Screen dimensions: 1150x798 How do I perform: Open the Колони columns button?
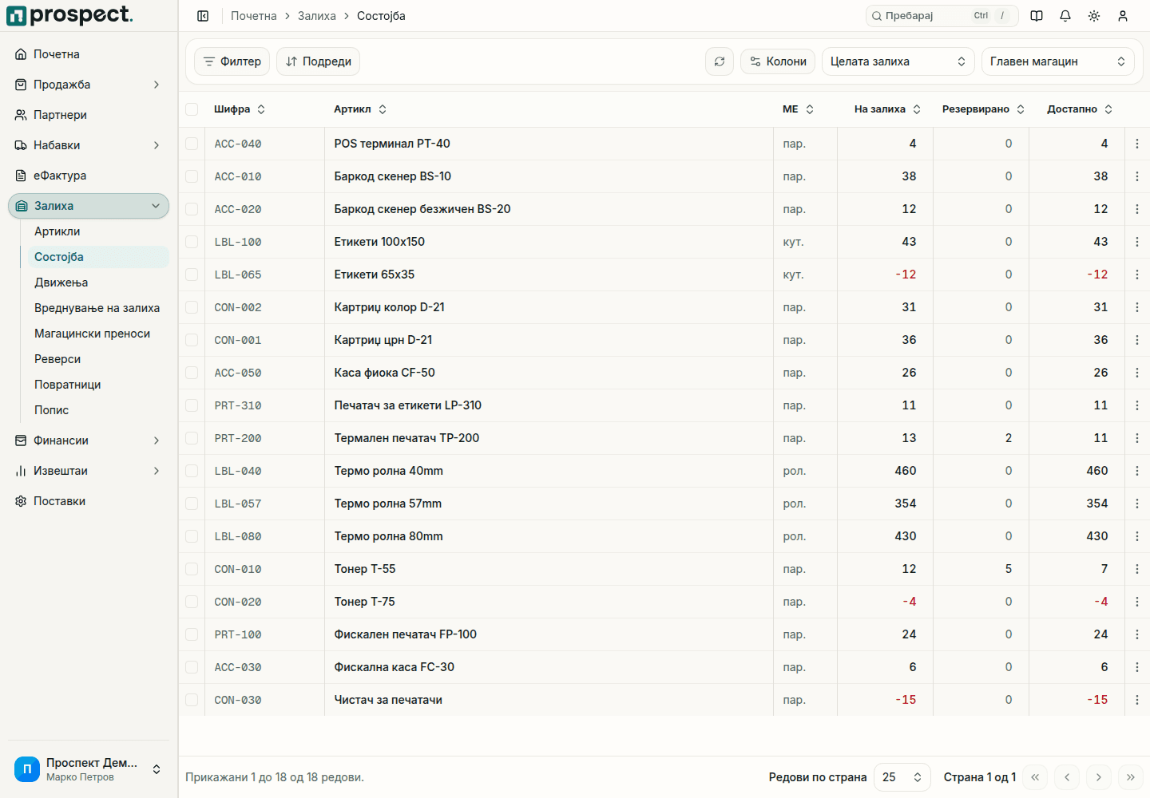pyautogui.click(x=778, y=61)
